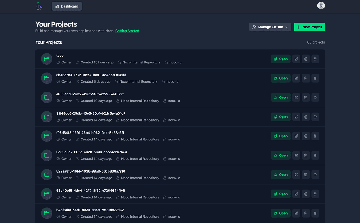The height and width of the screenshot is (223, 360).
Task: Delete project 822aa8f0-16fd-4936-99a9-06cb808a7a10
Action: pos(306,175)
